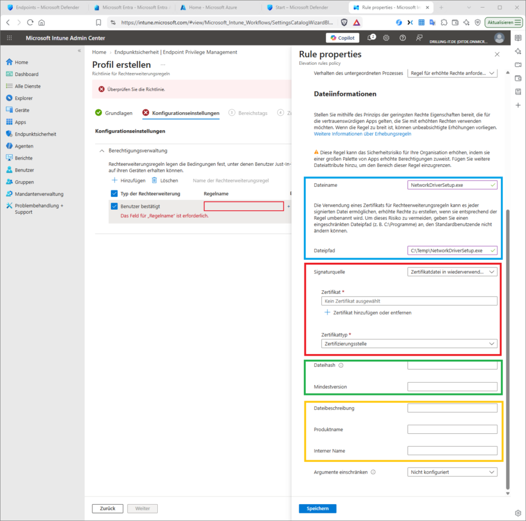Open the Signaturquelle dropdown
This screenshot has height=521, width=526.
(x=452, y=272)
